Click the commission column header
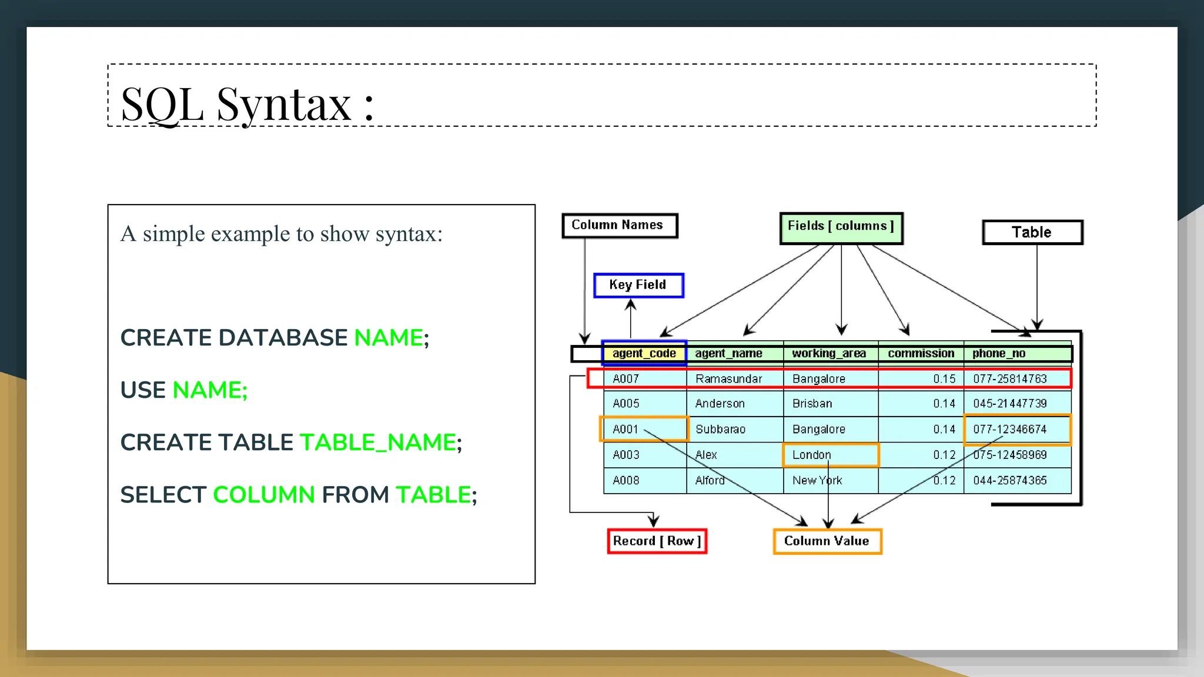1204x677 pixels. [921, 354]
